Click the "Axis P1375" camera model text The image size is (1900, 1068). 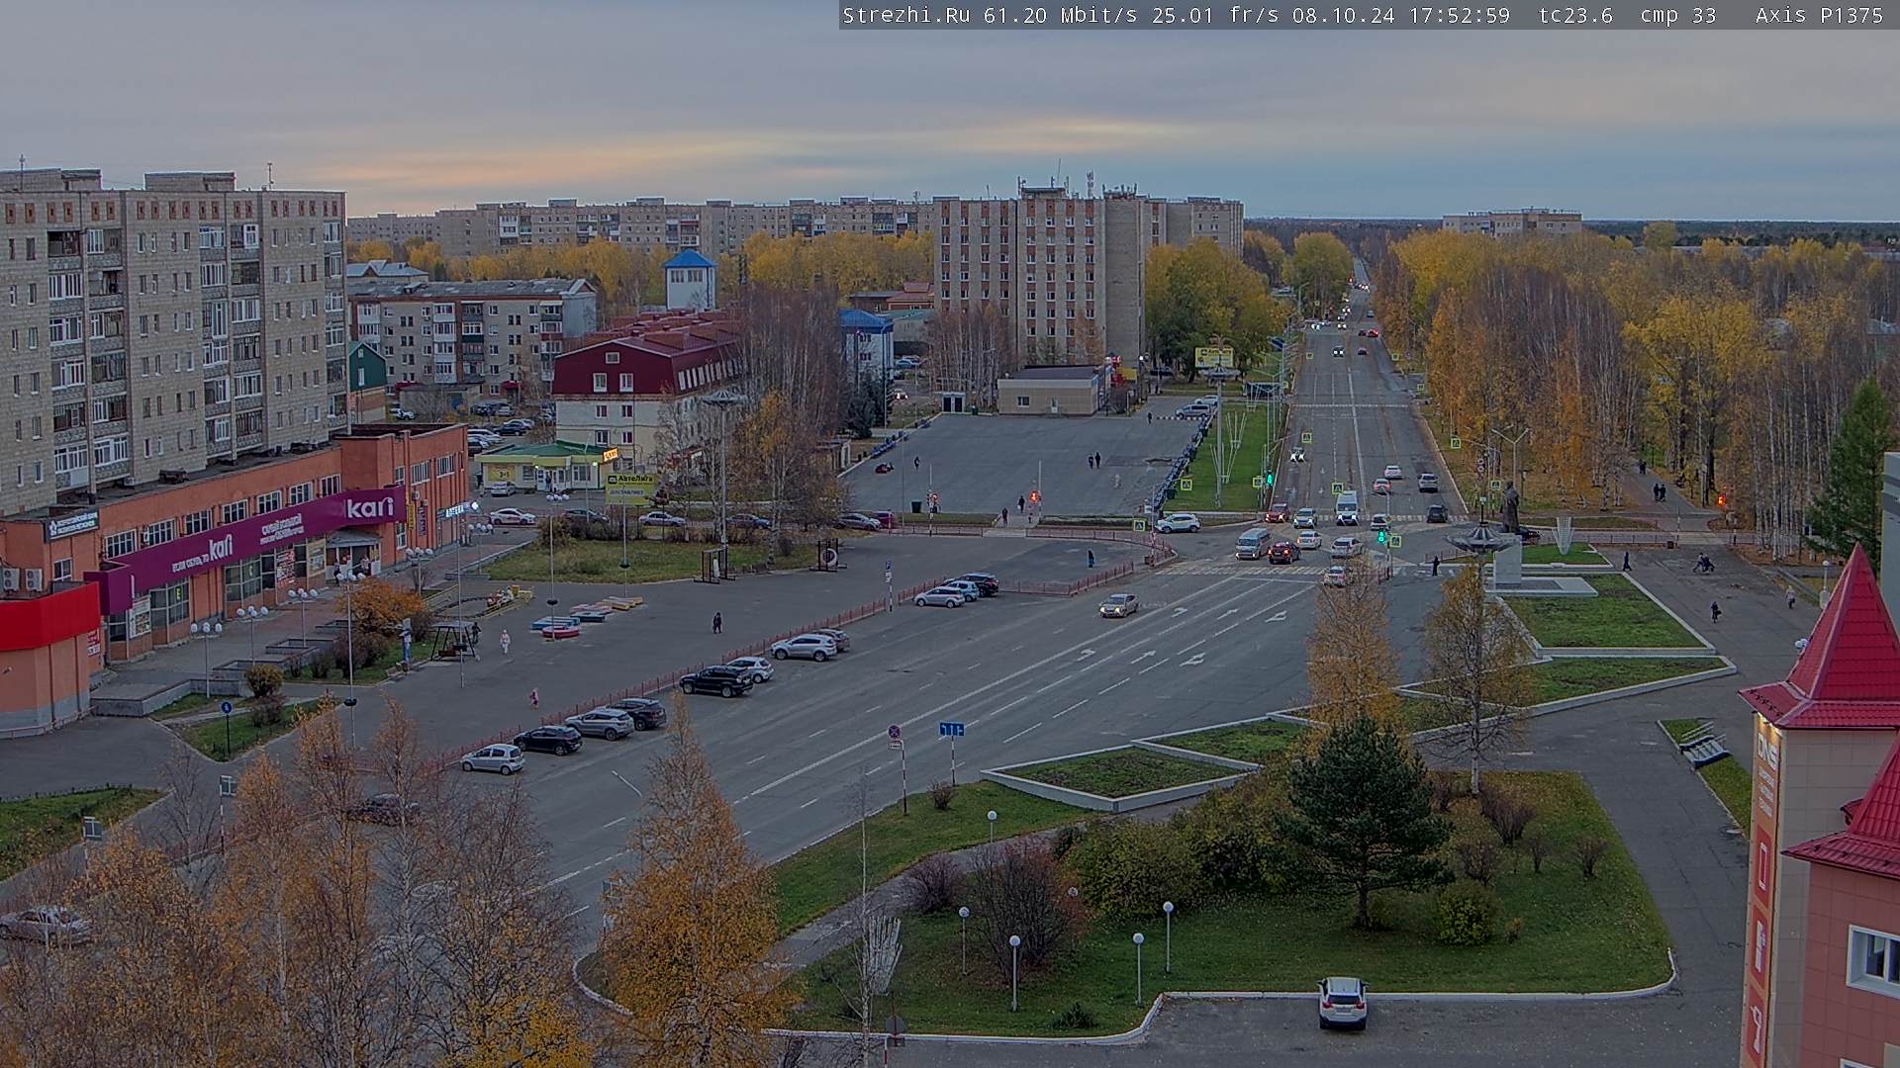(x=1820, y=15)
